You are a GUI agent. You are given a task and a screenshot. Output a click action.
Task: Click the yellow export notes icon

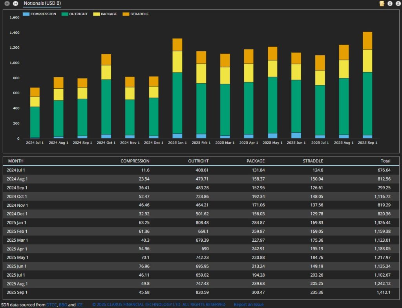[x=382, y=4]
